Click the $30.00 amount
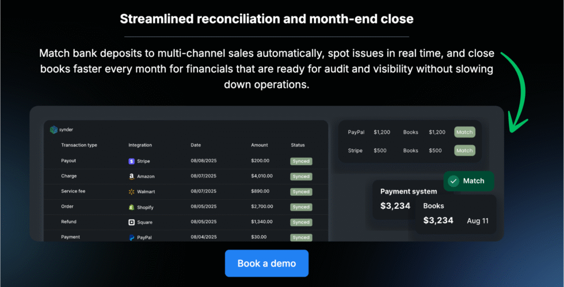This screenshot has width=564, height=287. coord(259,237)
